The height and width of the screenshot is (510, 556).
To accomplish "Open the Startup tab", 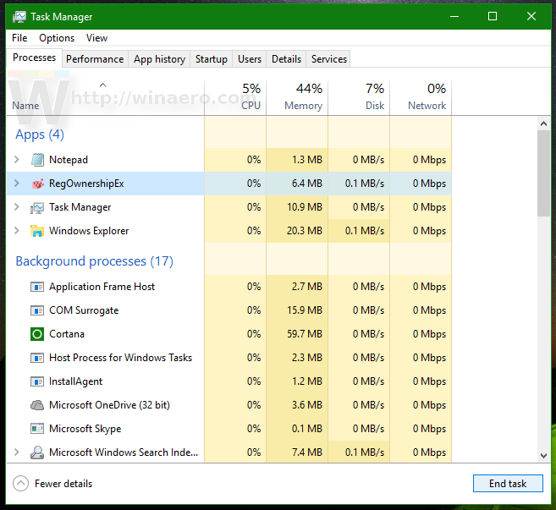I will coord(211,59).
